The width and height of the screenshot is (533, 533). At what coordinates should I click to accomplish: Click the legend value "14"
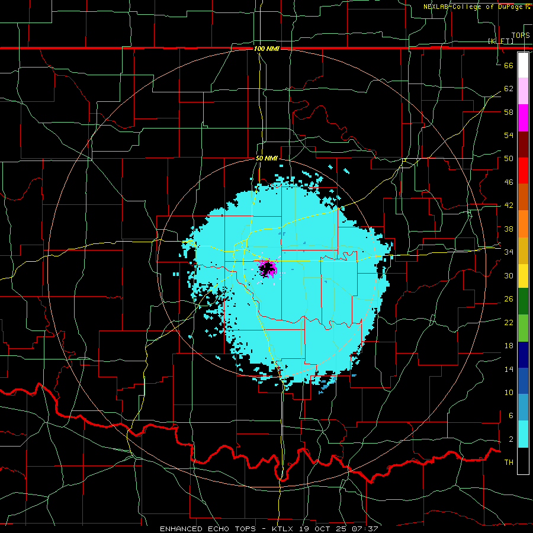(509, 369)
